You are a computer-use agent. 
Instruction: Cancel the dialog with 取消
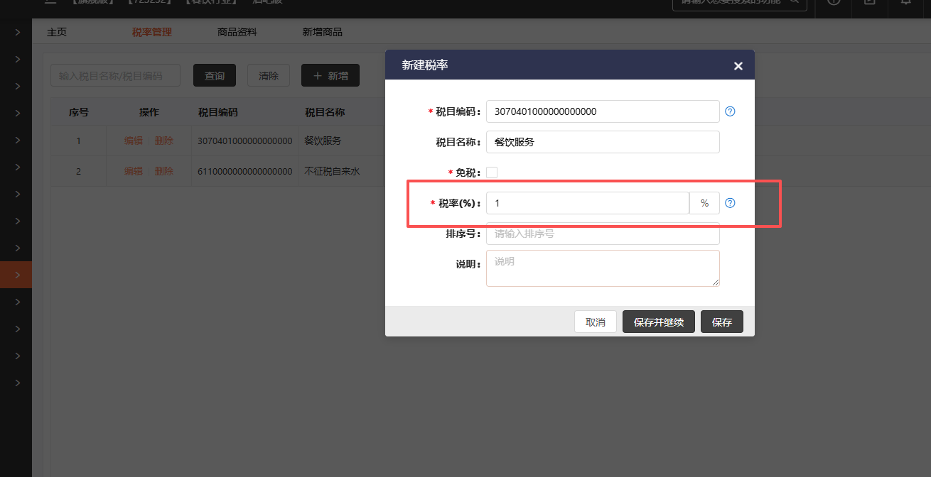coord(596,322)
